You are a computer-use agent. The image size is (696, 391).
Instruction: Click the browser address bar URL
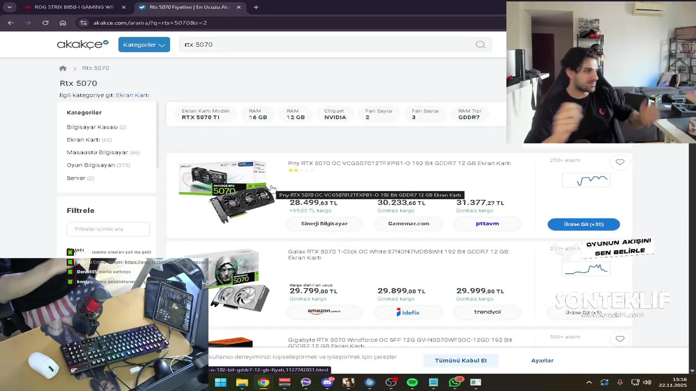click(x=150, y=23)
